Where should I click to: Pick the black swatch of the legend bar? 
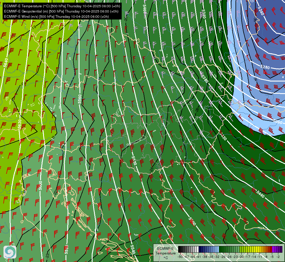tap(179, 249)
